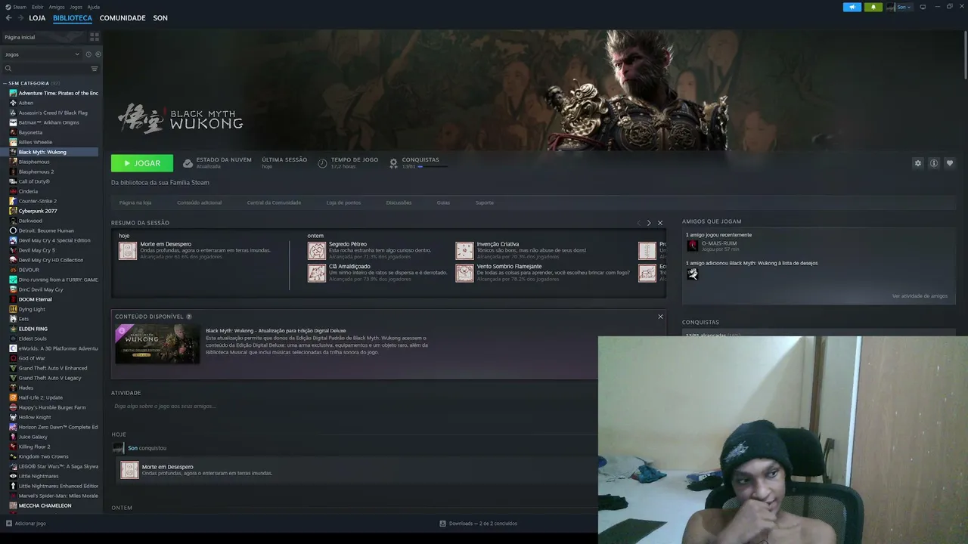This screenshot has height=544, width=968.
Task: Click Ver atividade de amigos link
Action: pos(920,296)
